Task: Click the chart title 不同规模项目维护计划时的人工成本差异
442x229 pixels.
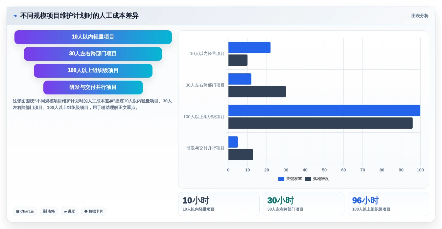Action: (79, 16)
